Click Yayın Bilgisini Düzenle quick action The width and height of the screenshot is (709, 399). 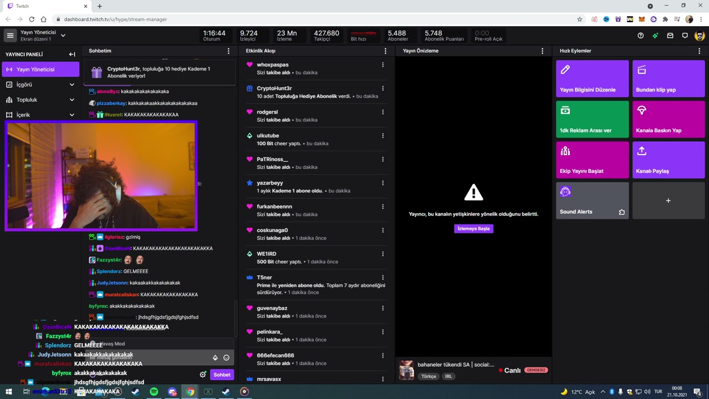[592, 79]
